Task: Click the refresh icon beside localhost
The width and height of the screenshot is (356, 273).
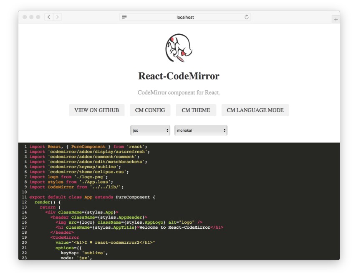Action: pos(247,18)
